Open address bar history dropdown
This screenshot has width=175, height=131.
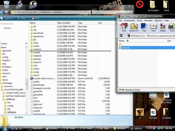click(85, 12)
